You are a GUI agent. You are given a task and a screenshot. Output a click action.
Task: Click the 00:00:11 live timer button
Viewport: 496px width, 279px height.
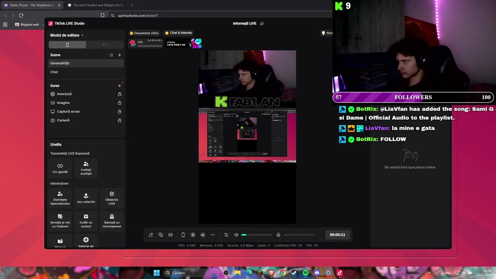point(338,234)
